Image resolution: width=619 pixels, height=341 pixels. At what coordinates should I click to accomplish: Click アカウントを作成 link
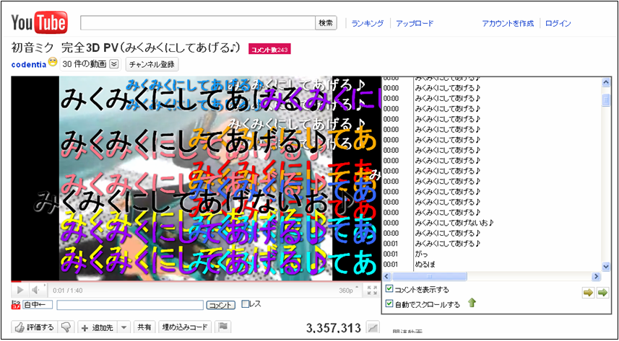click(x=508, y=23)
